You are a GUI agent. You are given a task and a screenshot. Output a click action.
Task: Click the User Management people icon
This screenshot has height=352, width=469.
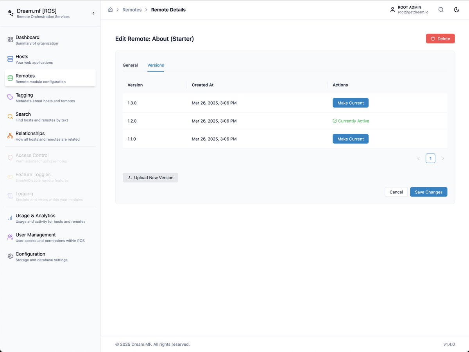tap(10, 237)
